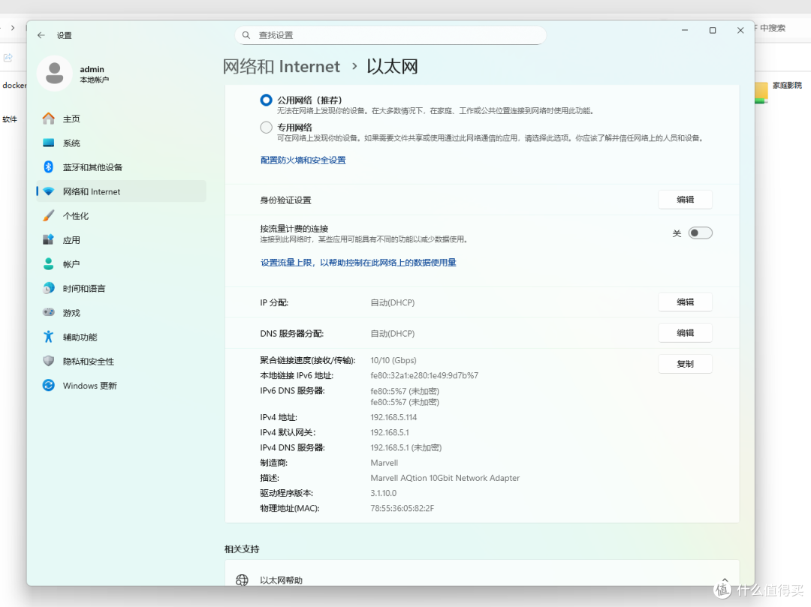Viewport: 811px width, 607px height.
Task: Click the IPv6 address fe80::32a1:e280:1e49:9d7b%7
Action: point(424,376)
